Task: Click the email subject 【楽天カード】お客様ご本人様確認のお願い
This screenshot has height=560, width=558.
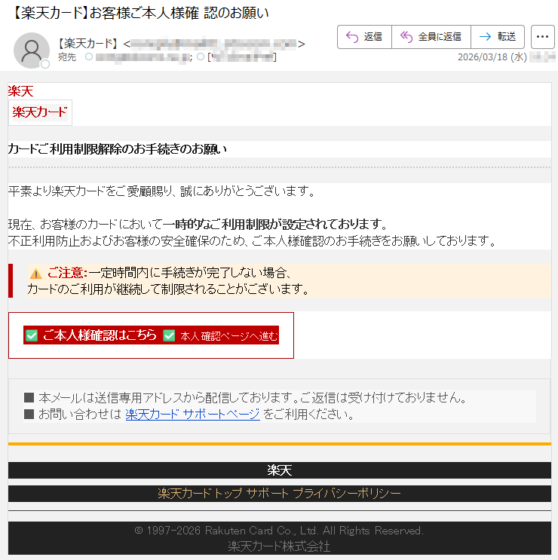Action: [x=140, y=13]
